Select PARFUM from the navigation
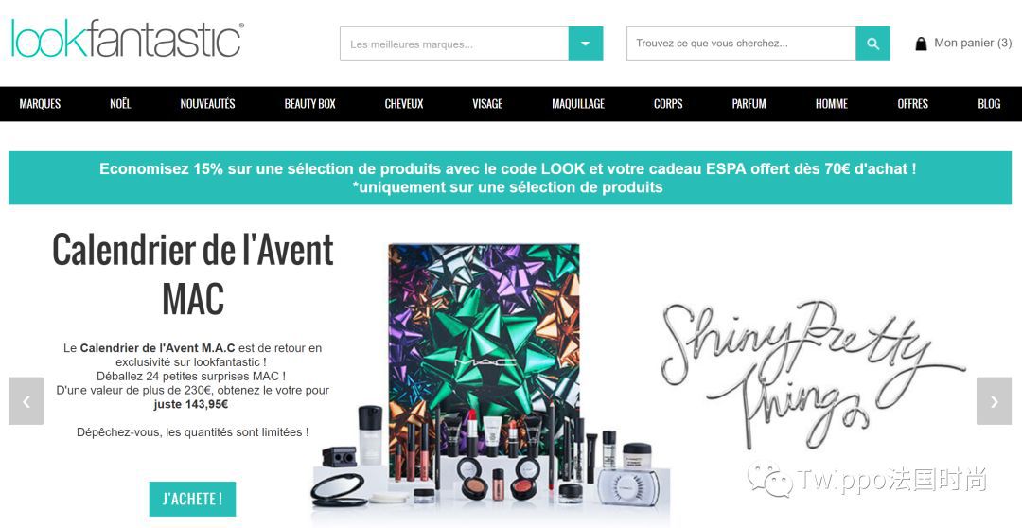Viewport: 1022px width, 528px height. pos(749,104)
